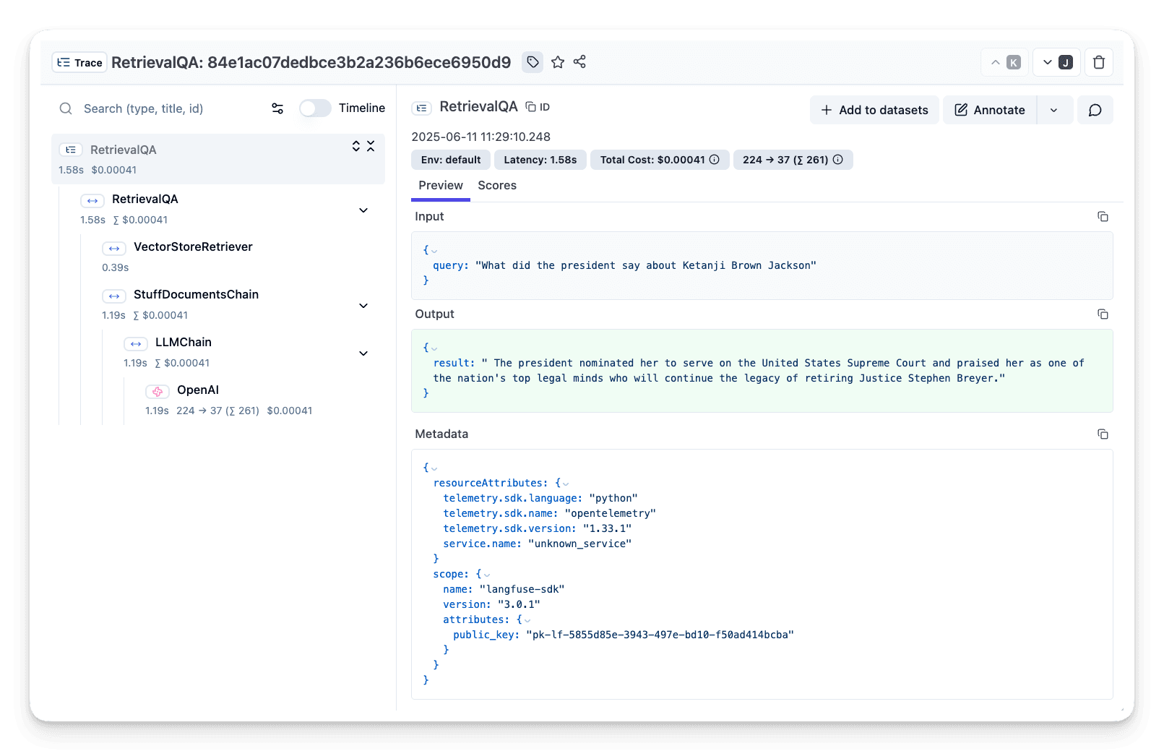The width and height of the screenshot is (1164, 751).
Task: Expand all nodes in the trace tree
Action: (355, 145)
